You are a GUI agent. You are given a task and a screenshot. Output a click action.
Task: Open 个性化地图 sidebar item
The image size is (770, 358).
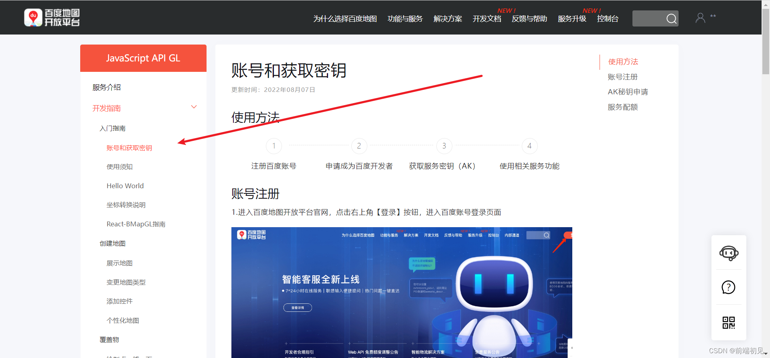123,321
